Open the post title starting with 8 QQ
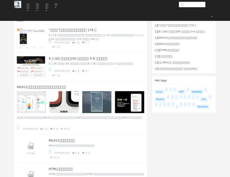The height and width of the screenshot is (177, 230). tap(78, 58)
